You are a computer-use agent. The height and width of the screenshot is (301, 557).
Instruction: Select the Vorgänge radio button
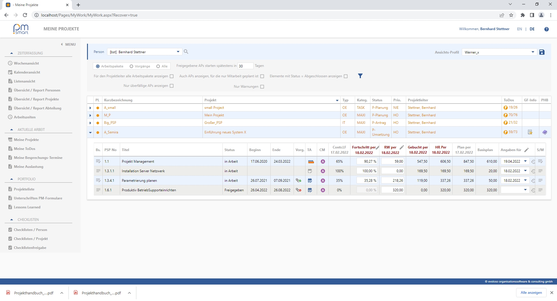point(131,66)
